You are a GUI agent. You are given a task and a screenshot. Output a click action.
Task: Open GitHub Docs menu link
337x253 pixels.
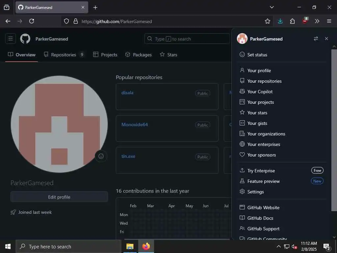click(282, 218)
